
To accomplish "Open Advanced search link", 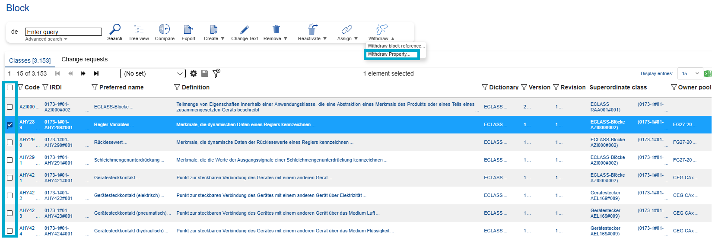I will tap(46, 39).
